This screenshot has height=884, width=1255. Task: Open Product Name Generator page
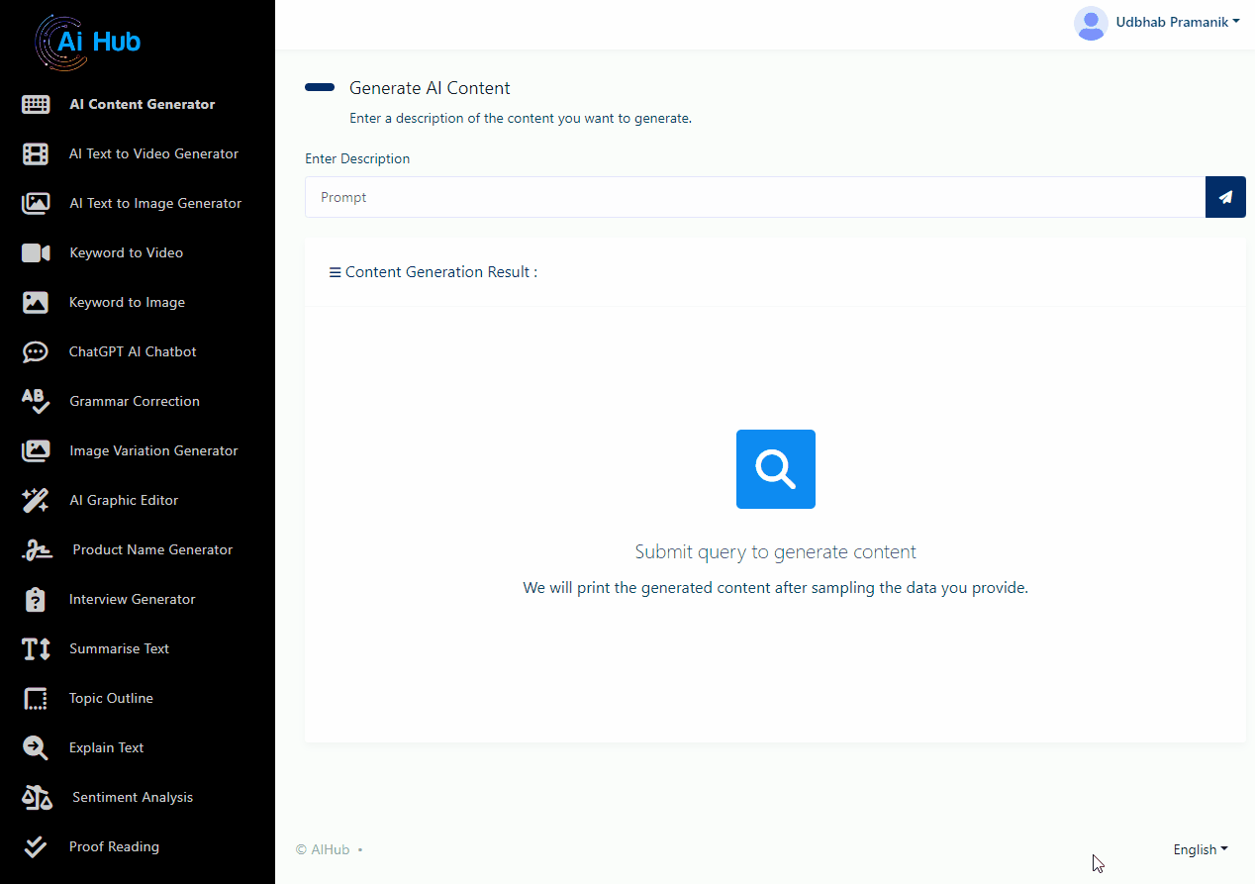pos(152,549)
